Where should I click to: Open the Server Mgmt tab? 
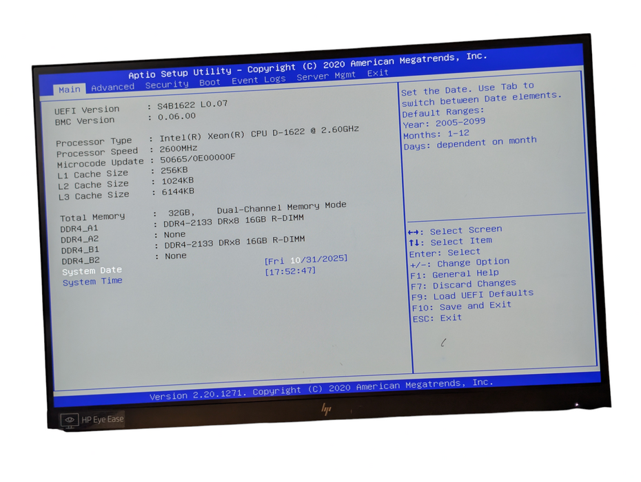coord(326,76)
